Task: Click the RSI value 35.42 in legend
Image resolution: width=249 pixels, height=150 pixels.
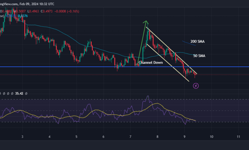Action: [19, 94]
